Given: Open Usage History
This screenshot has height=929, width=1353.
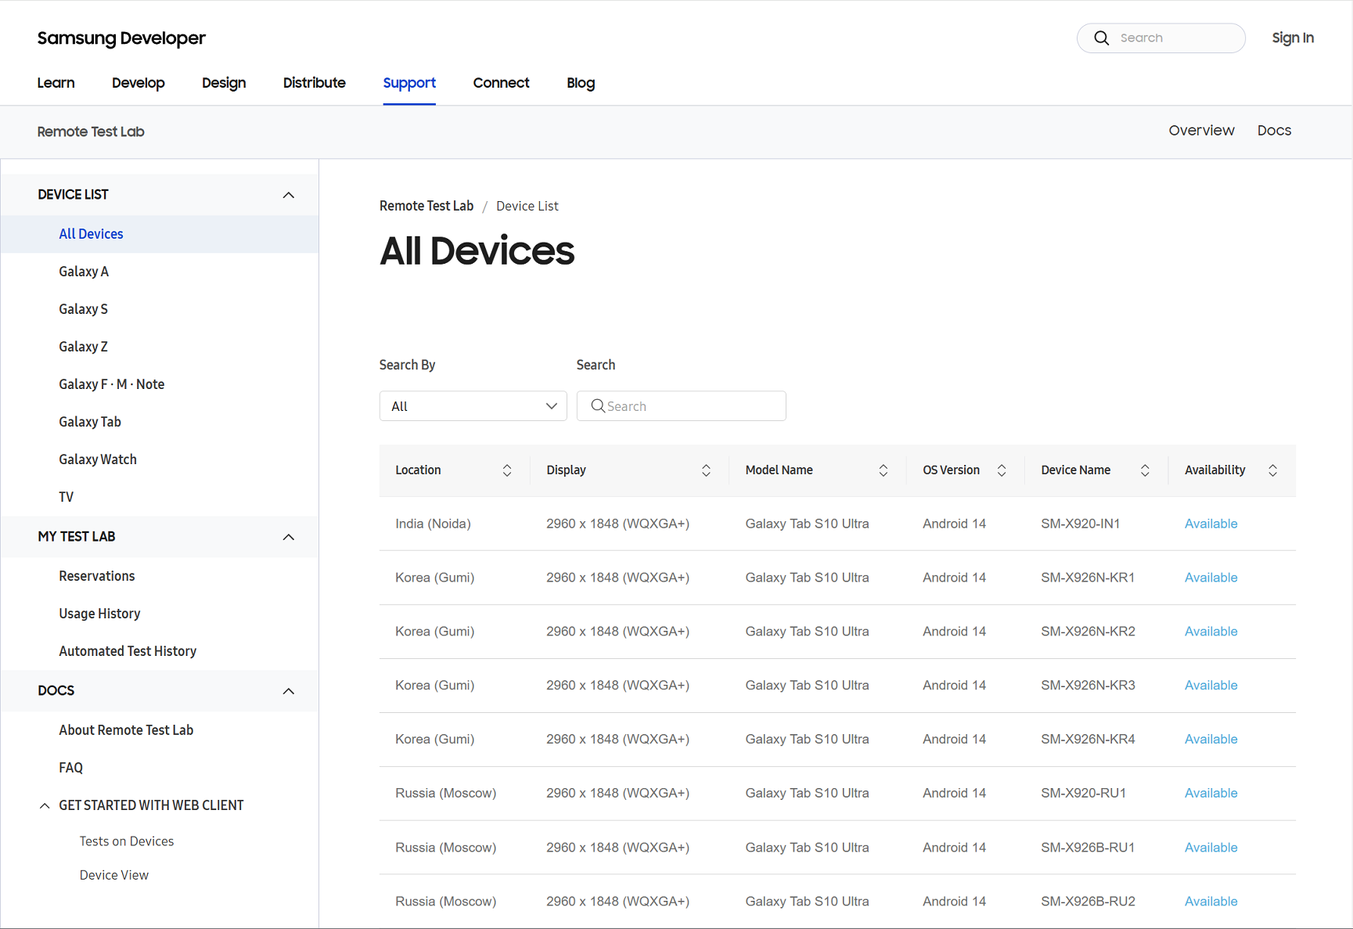Looking at the screenshot, I should (x=99, y=614).
